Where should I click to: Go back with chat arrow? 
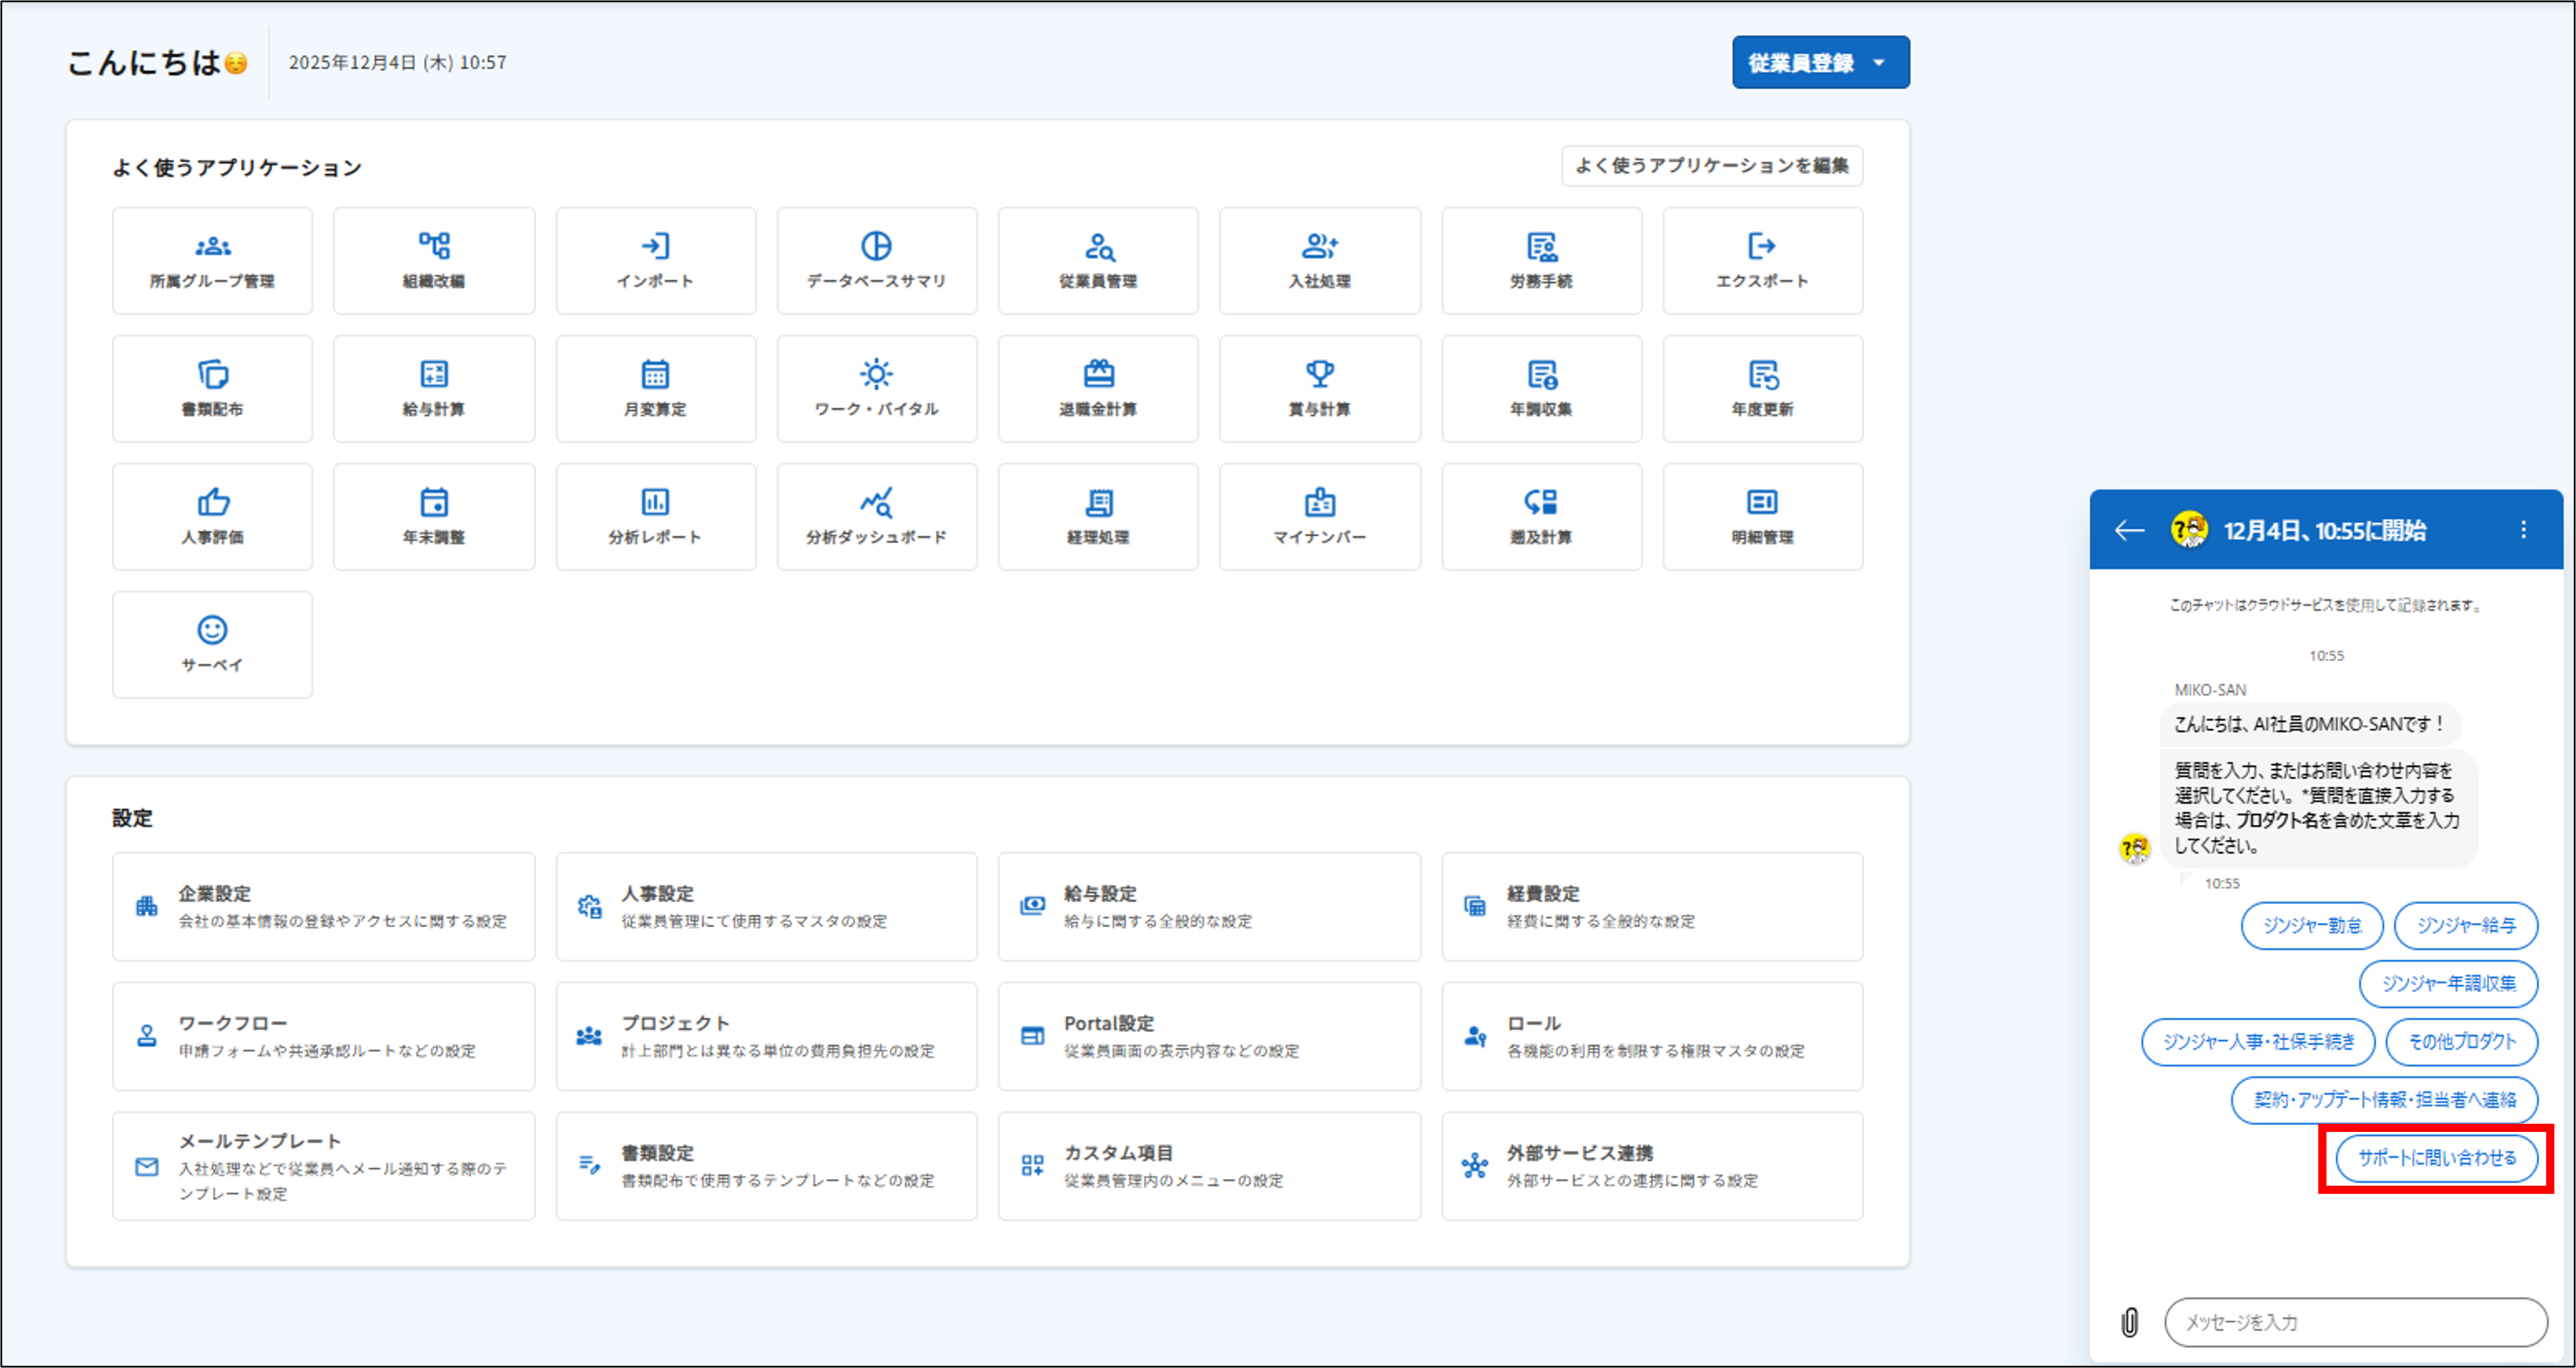tap(2129, 530)
